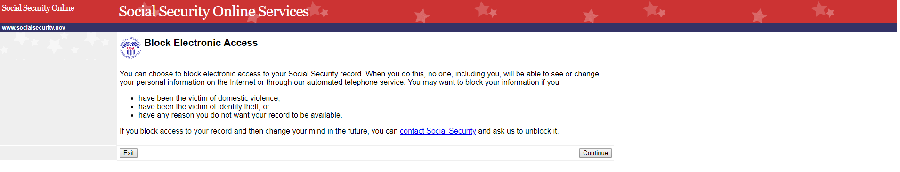Select the www.socialsecurity.gov address in navy bar
The width and height of the screenshot is (900, 172).
pyautogui.click(x=33, y=28)
